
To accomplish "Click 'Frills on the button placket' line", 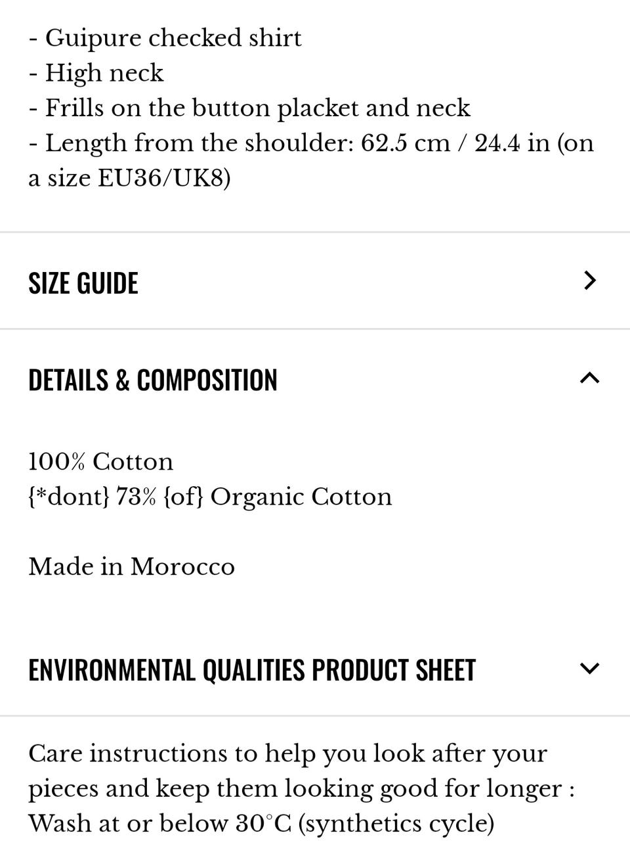I will pos(249,108).
